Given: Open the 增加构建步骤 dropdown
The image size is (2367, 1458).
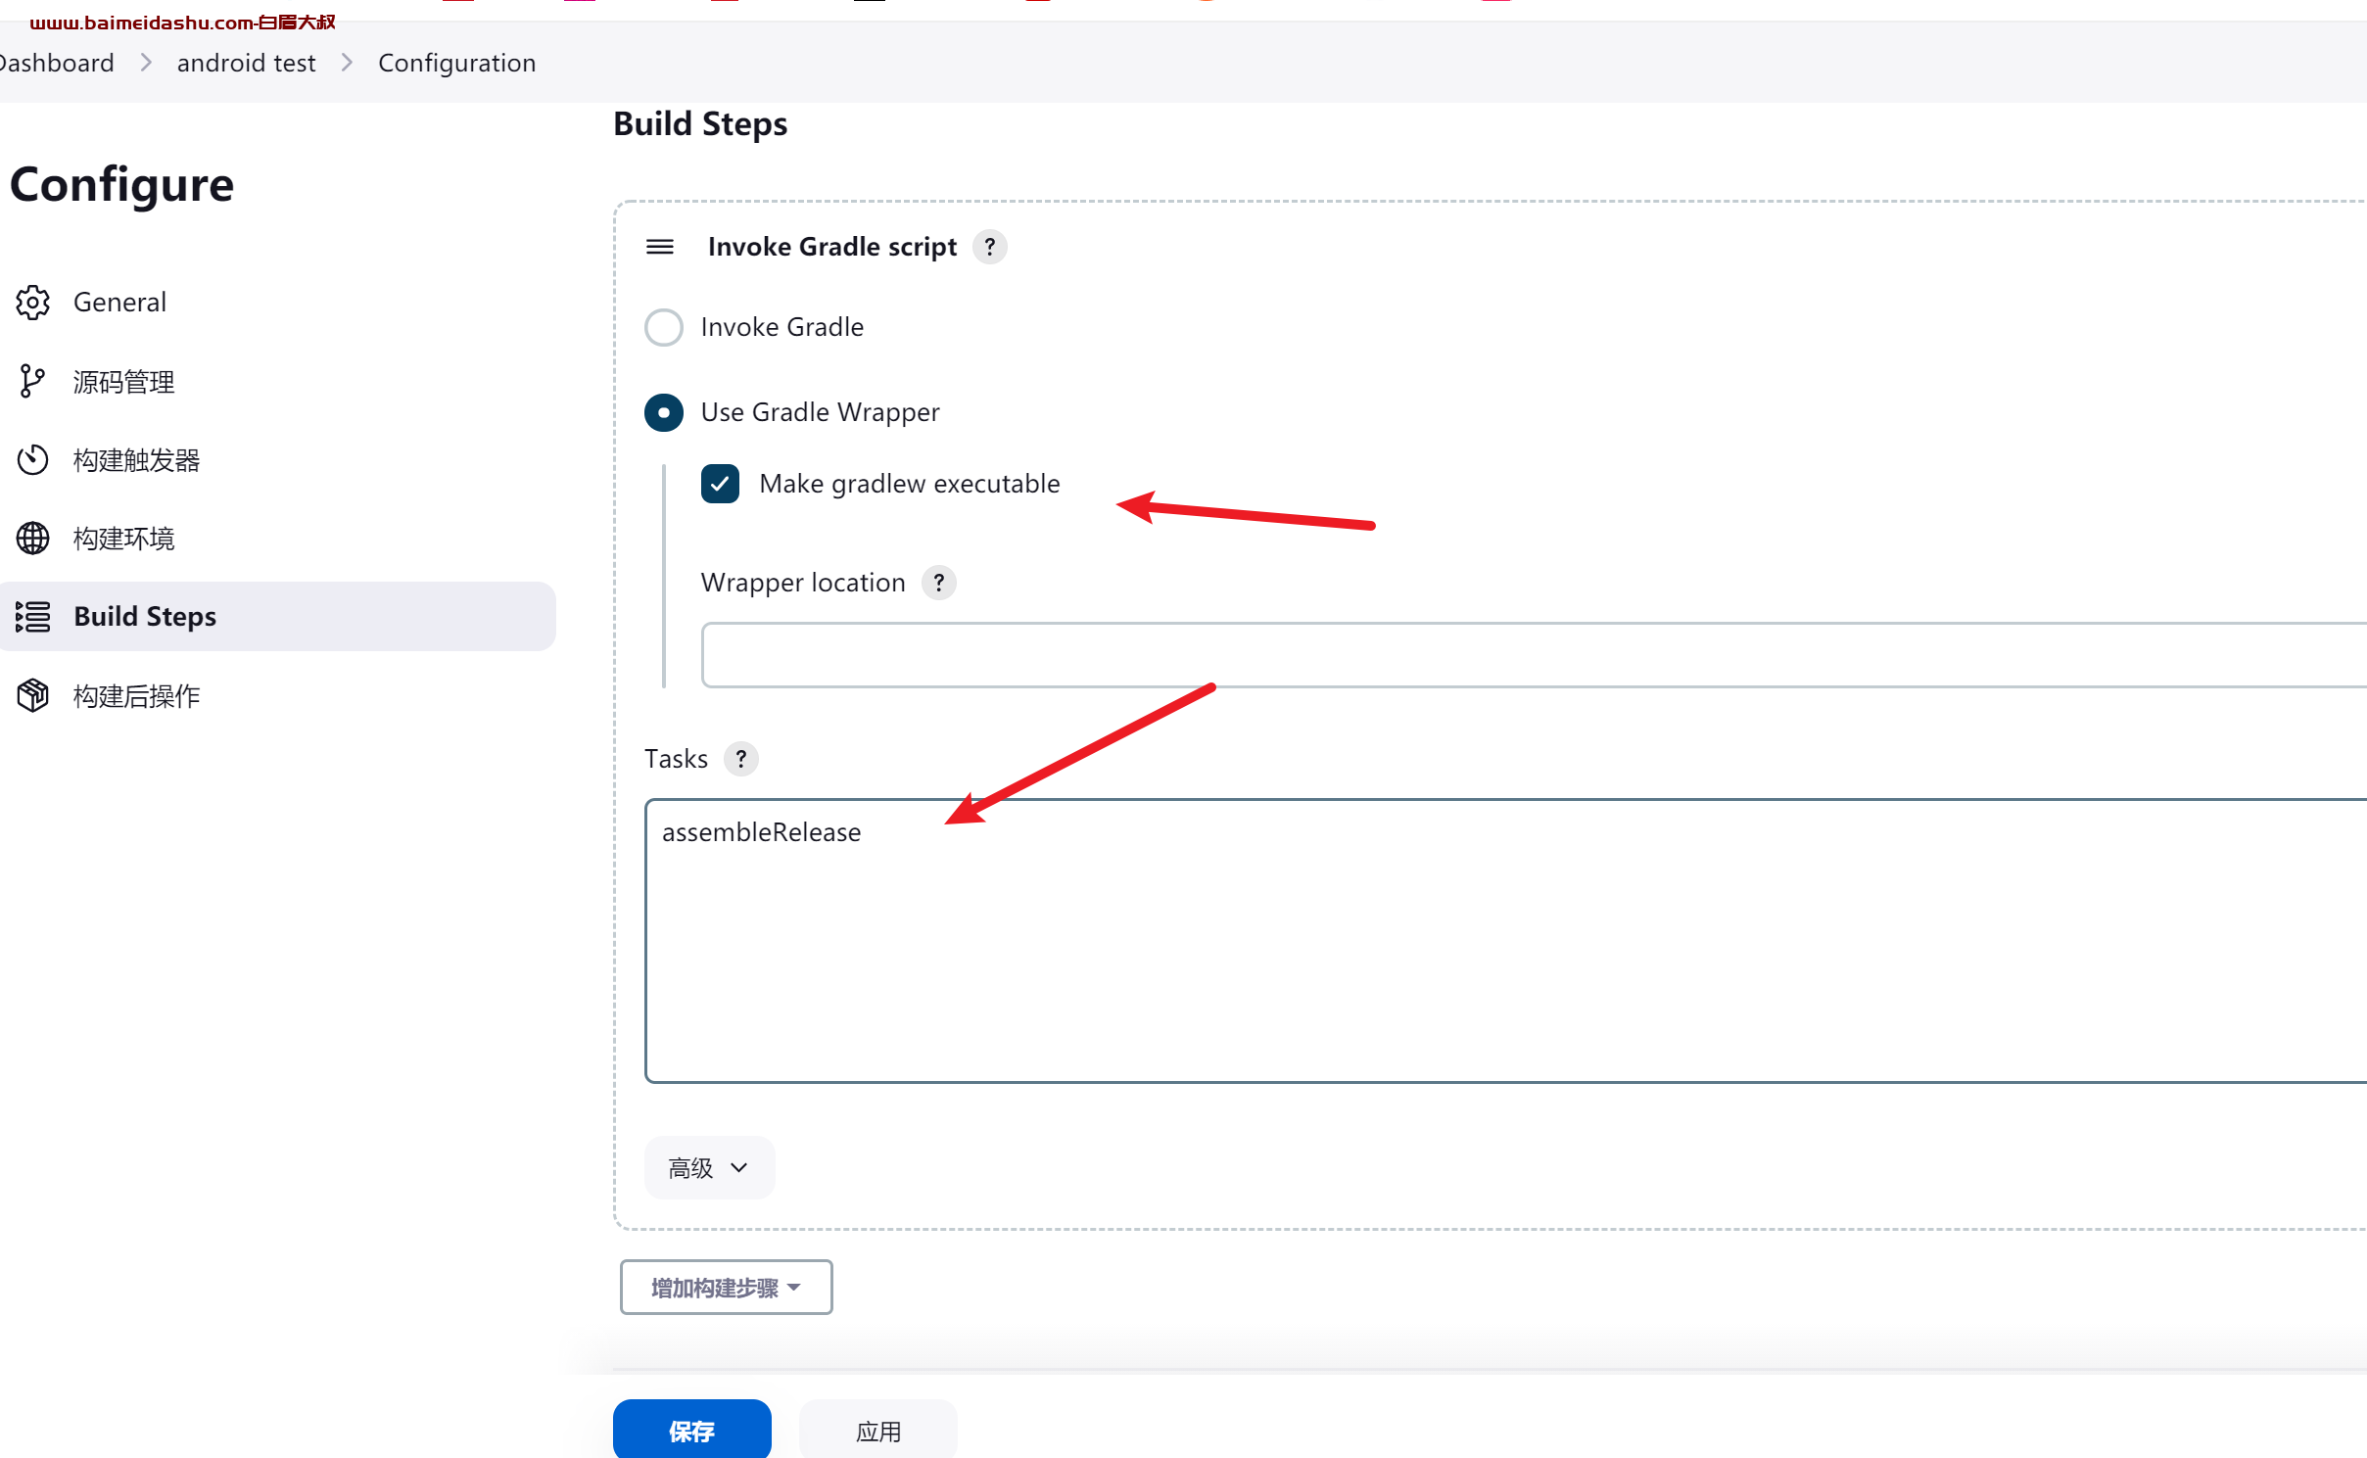Looking at the screenshot, I should coord(727,1288).
